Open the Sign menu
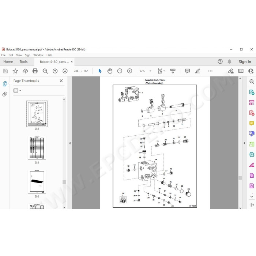 click(x=27, y=55)
